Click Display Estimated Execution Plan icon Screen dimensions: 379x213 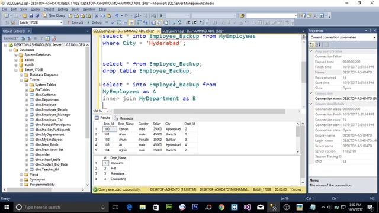[119, 22]
